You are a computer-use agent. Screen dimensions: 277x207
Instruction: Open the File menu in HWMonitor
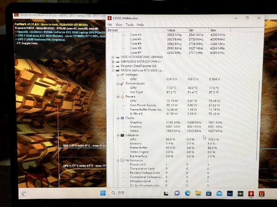click(109, 25)
